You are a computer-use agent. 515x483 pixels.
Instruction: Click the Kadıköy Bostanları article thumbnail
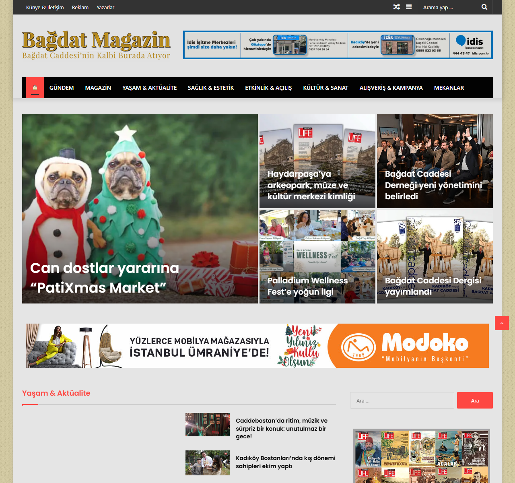click(207, 463)
